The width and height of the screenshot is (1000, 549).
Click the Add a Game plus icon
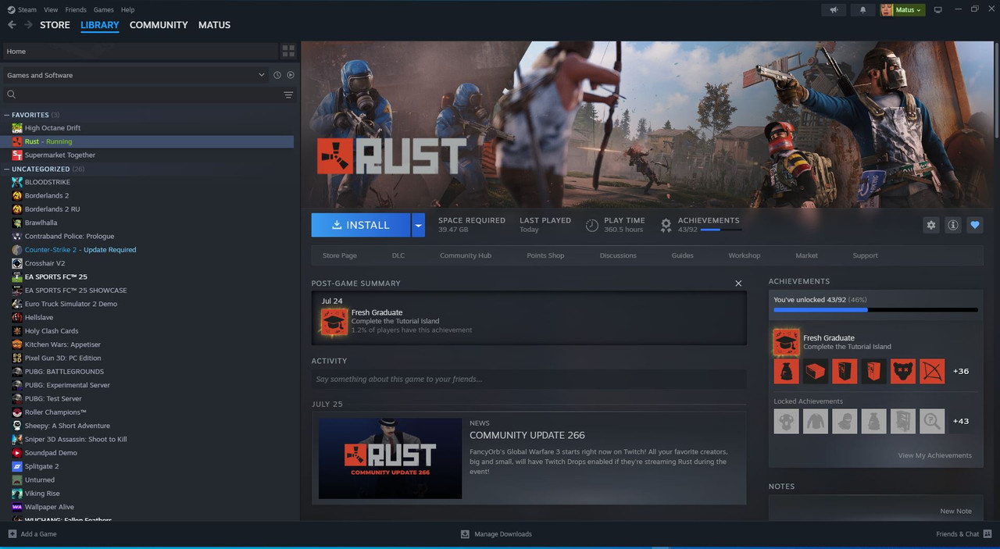(12, 534)
